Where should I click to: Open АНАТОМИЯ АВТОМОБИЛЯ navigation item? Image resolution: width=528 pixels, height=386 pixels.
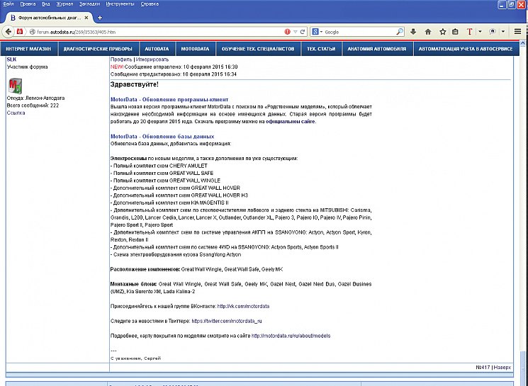377,49
